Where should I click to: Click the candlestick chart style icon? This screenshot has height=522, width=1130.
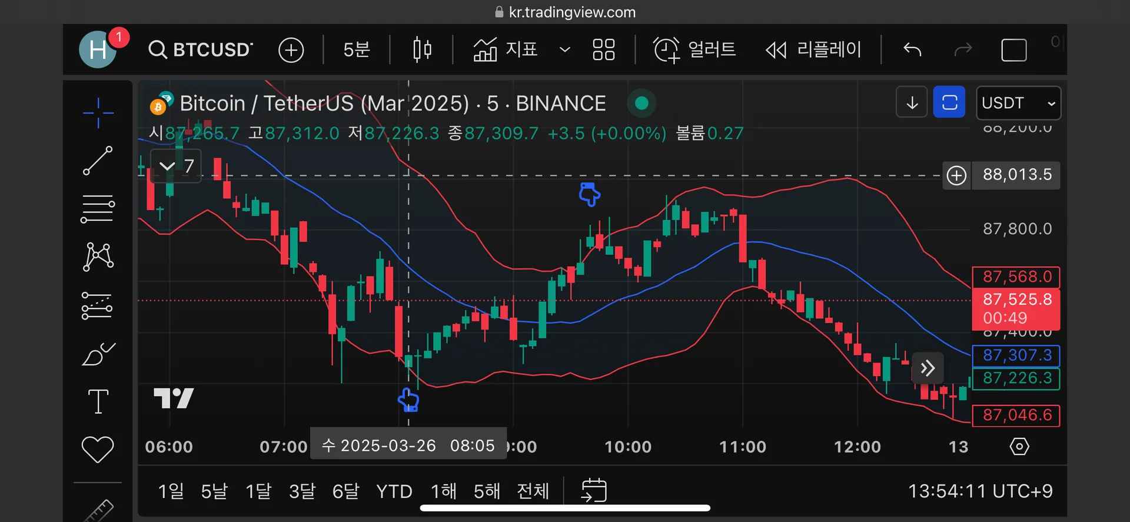click(422, 49)
